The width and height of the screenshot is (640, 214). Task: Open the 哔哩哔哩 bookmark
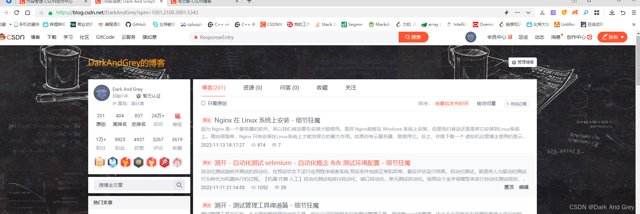point(54,24)
